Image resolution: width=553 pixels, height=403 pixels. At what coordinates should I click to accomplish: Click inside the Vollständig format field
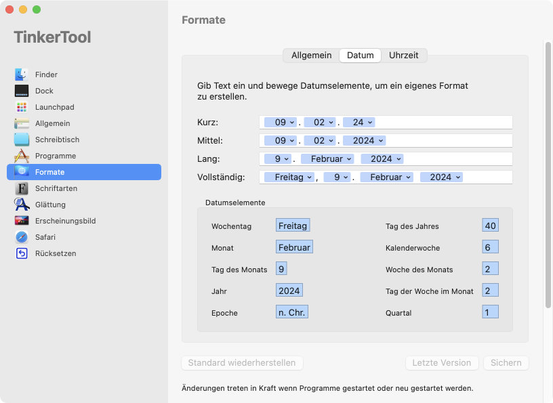[x=386, y=177]
